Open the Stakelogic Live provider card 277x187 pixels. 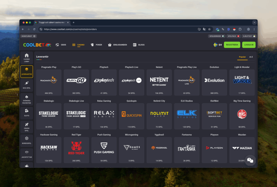[76, 116]
